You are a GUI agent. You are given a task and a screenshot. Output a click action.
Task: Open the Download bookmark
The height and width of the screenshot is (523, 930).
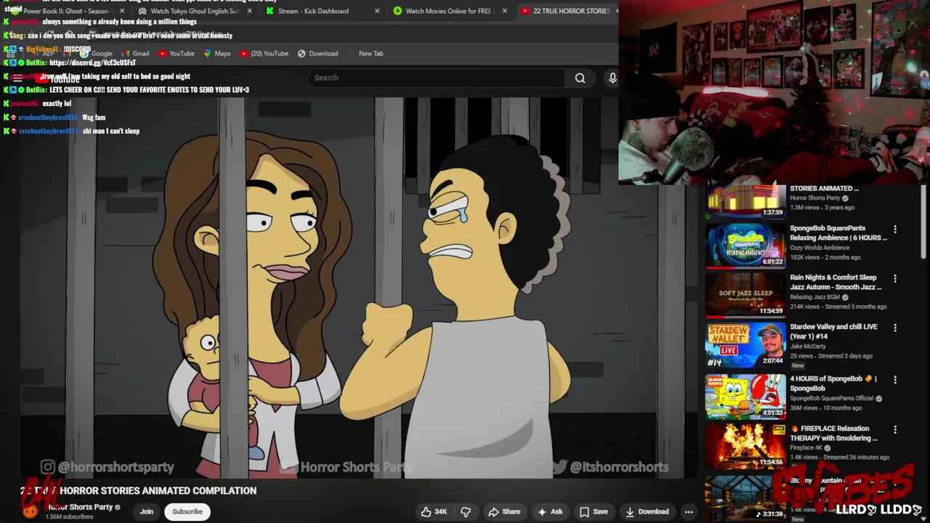pyautogui.click(x=318, y=53)
